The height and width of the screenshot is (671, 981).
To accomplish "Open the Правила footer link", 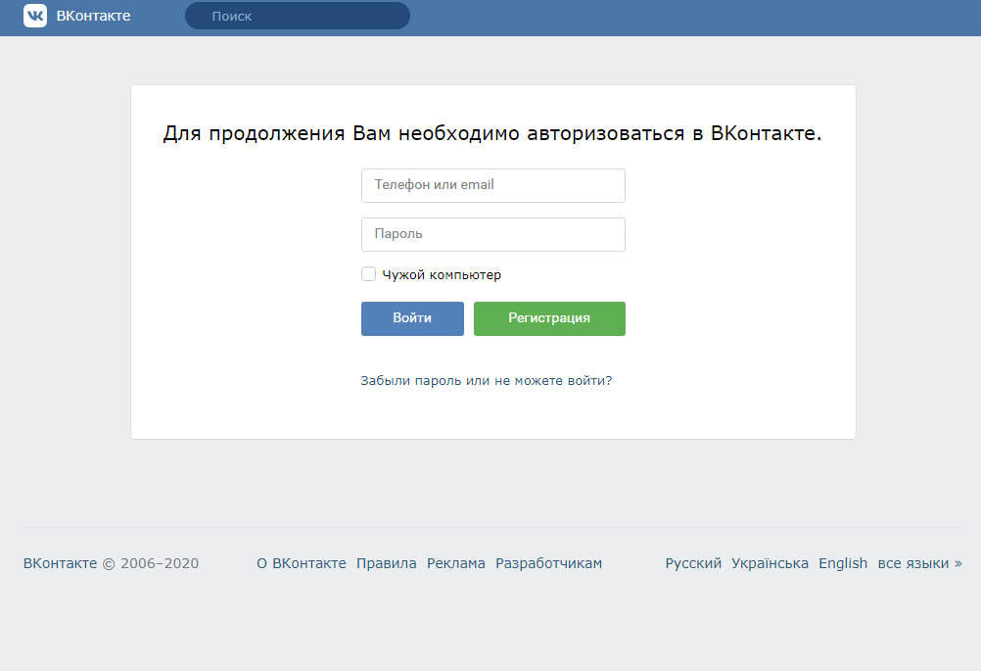I will (x=386, y=563).
